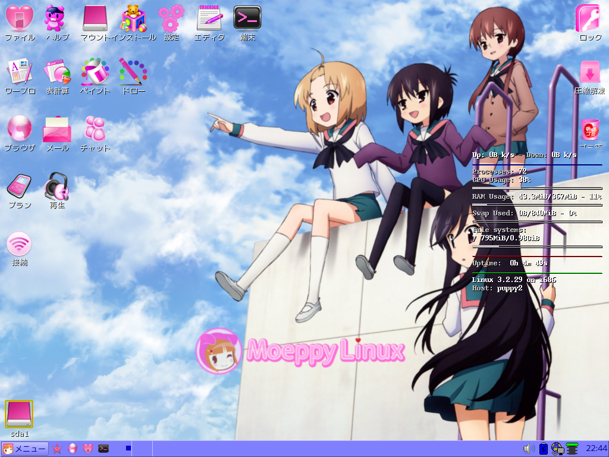Click the pink globe taskbar launcher
Image resolution: width=609 pixels, height=457 pixels.
[x=73, y=449]
